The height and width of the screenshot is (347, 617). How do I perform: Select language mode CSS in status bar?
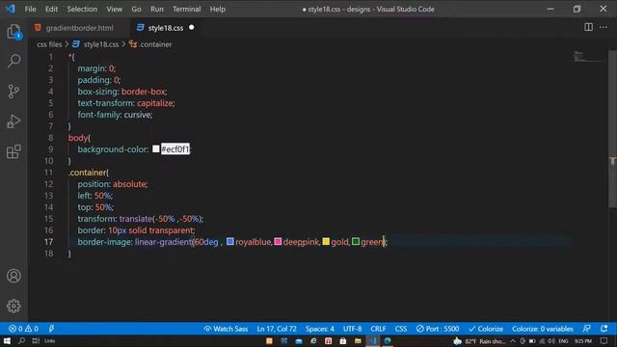[x=401, y=329]
